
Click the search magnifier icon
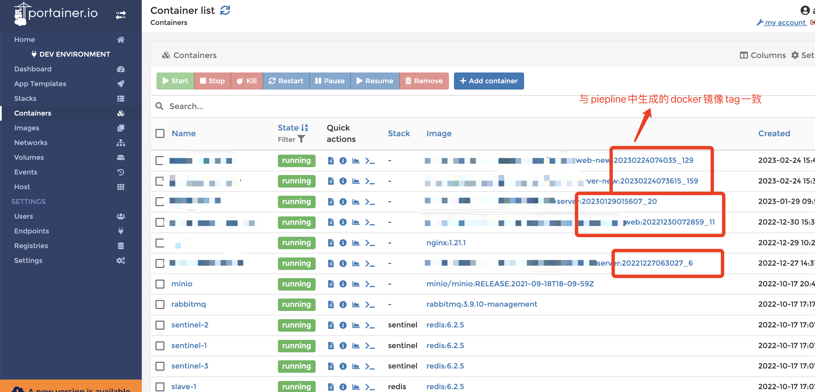click(159, 106)
